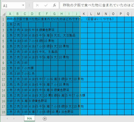Click the next sheet navigation arrow
This screenshot has height=122, width=134.
[x=14, y=119]
